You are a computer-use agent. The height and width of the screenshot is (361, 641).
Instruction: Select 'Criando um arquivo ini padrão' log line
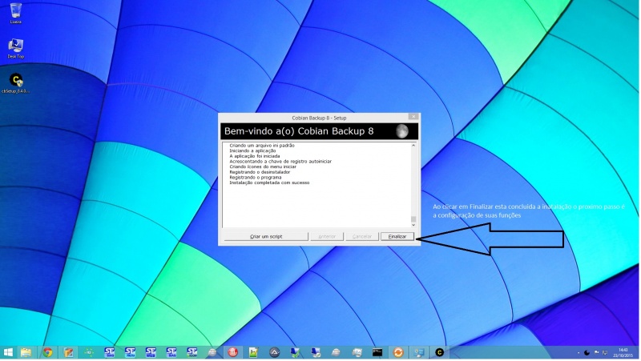pos(262,146)
